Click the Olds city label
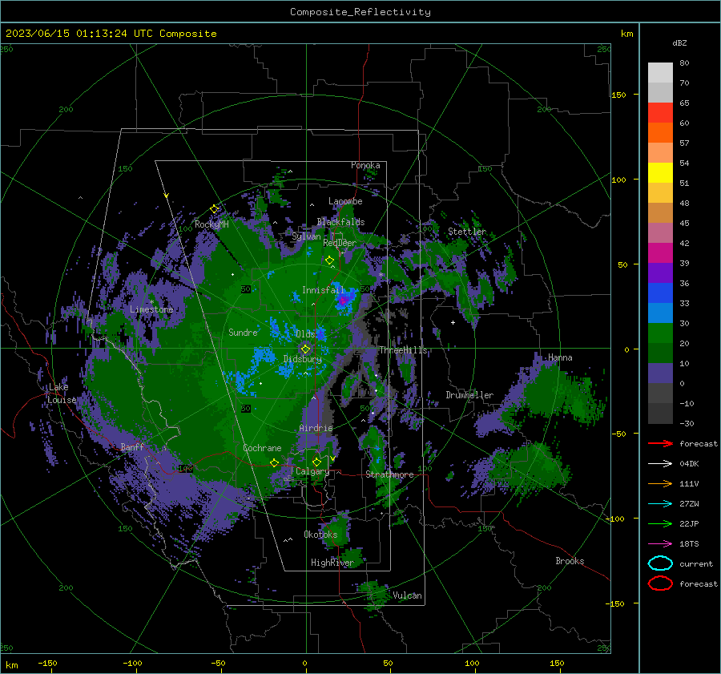This screenshot has width=721, height=674. pyautogui.click(x=305, y=334)
